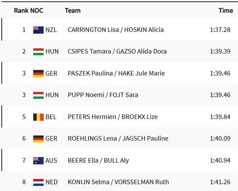Click the Belgium flag icon
The image size is (238, 191).
tap(38, 117)
